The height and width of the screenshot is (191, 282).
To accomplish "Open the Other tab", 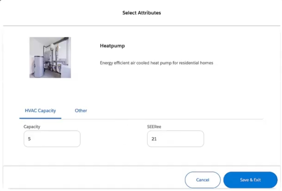I will click(81, 111).
